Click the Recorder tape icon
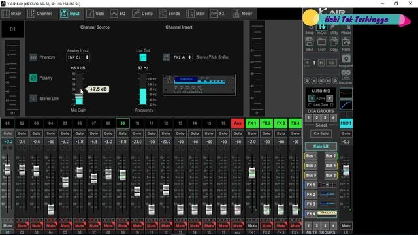The width and height of the screenshot is (418, 235). (x=346, y=75)
